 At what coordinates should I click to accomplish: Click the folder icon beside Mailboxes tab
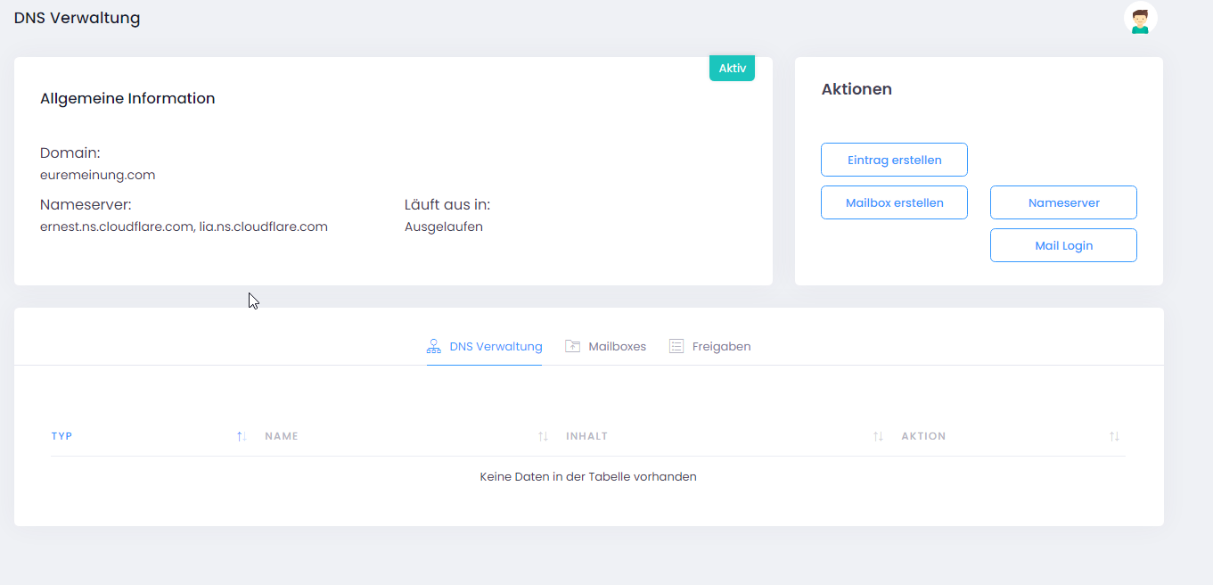click(573, 346)
